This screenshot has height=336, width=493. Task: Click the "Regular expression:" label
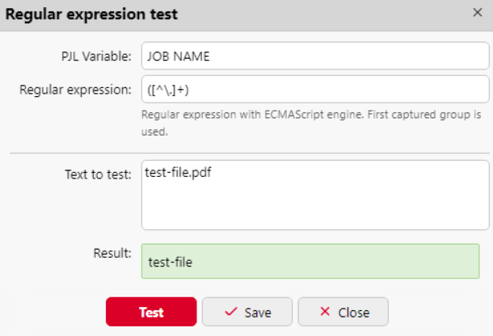click(75, 89)
